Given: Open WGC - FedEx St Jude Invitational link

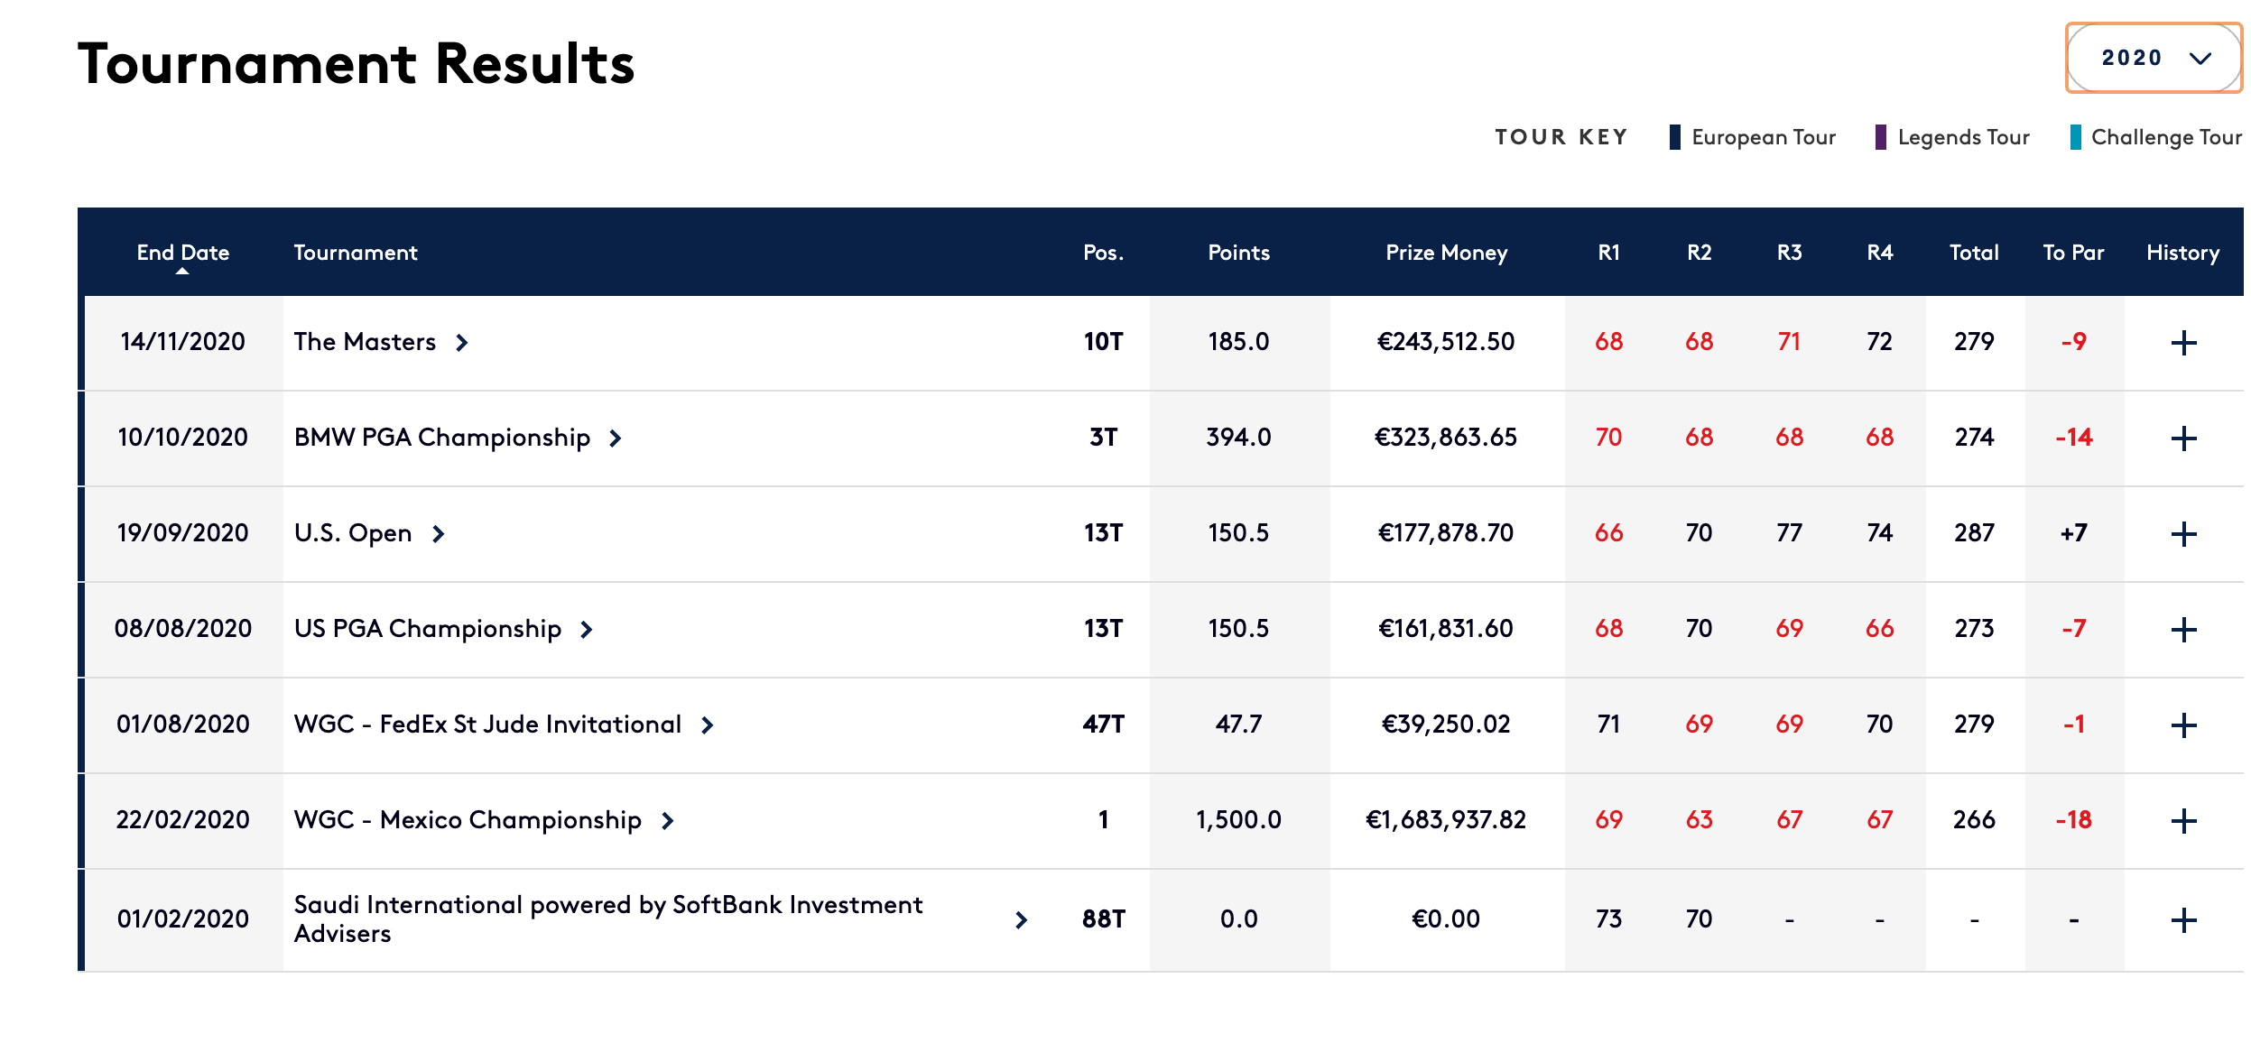Looking at the screenshot, I should click(x=487, y=725).
